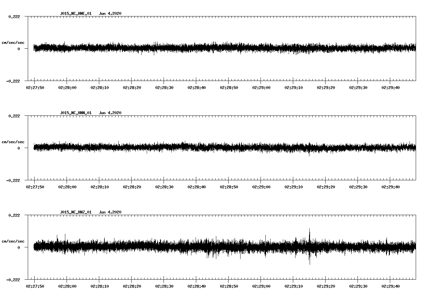The height and width of the screenshot is (298, 439).
Task: Click 02:28:10 time label under HNZ plot
Action: click(100, 286)
